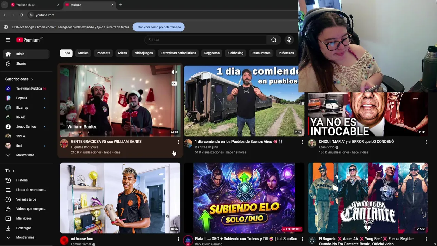
Task: Open options for GENTE GRACIOSA #5 video
Action: tap(178, 142)
